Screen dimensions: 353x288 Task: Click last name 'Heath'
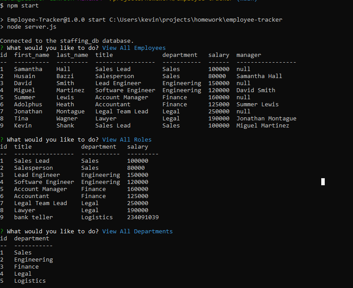tap(65, 105)
